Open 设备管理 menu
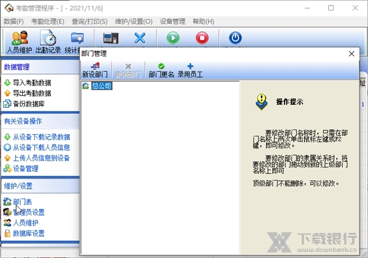The width and height of the screenshot is (368, 258). [173, 21]
